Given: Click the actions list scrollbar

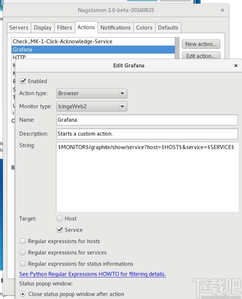Looking at the screenshot, I should [177, 48].
